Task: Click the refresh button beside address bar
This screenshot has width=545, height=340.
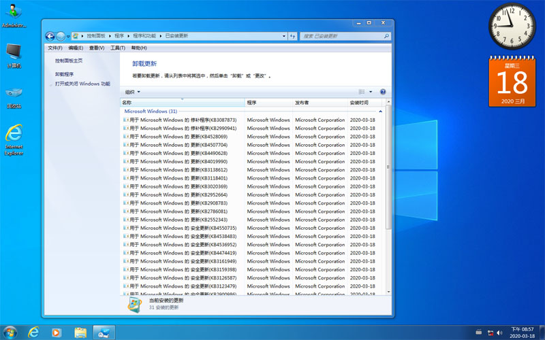Action: [x=293, y=36]
